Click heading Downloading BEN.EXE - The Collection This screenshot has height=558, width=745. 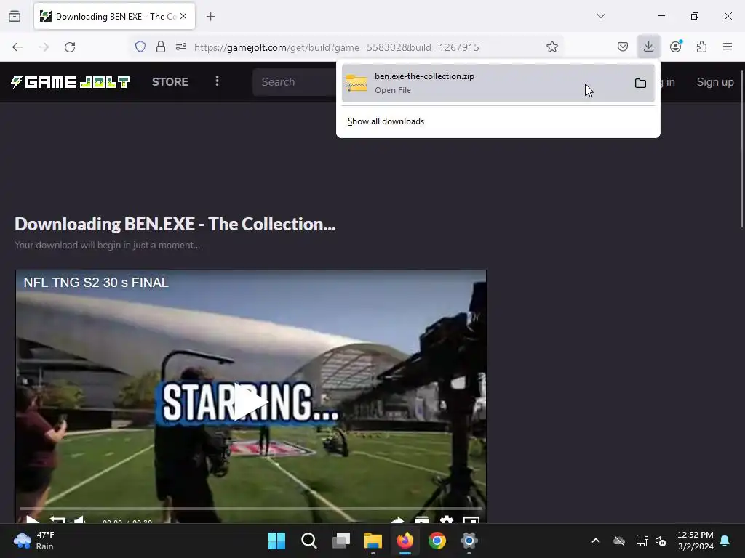point(175,224)
